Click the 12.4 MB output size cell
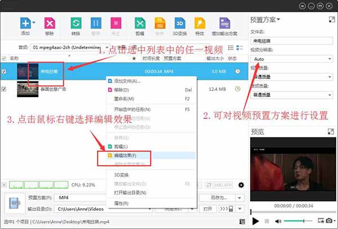 [x=217, y=89]
